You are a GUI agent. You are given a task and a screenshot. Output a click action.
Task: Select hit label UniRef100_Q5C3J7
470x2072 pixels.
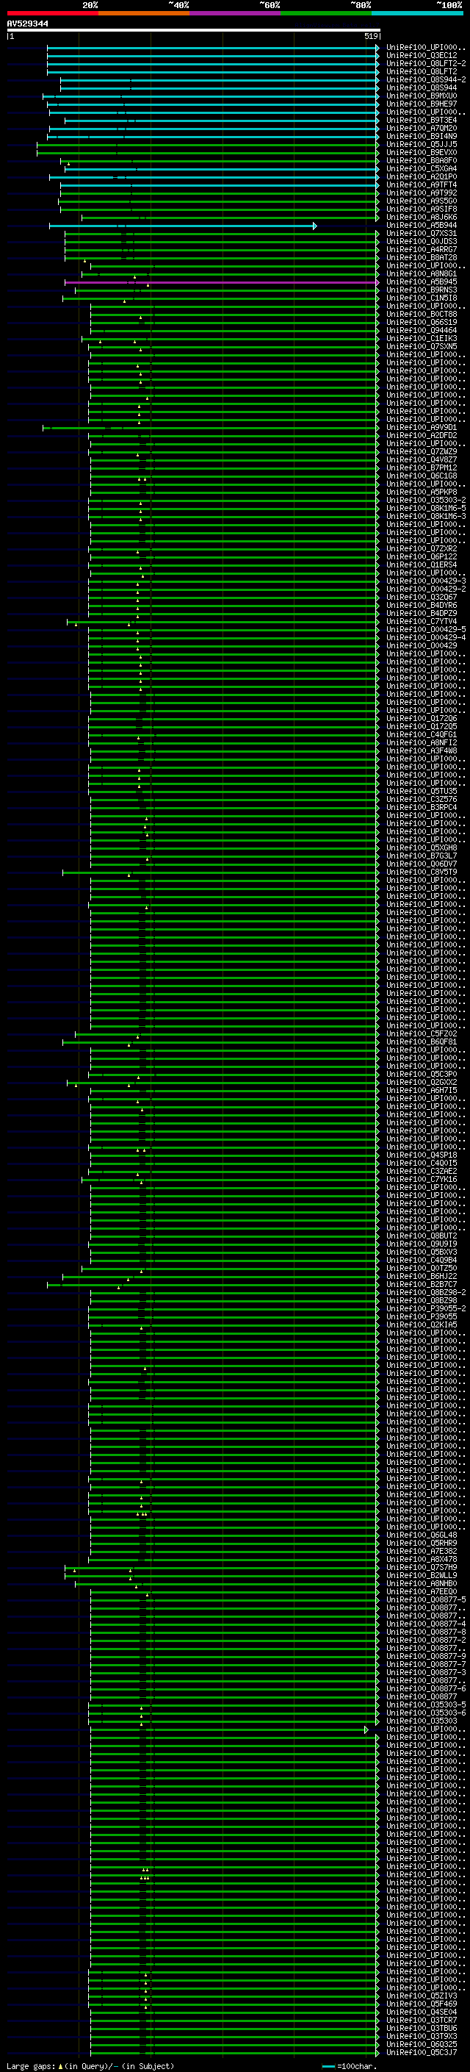[422, 2051]
